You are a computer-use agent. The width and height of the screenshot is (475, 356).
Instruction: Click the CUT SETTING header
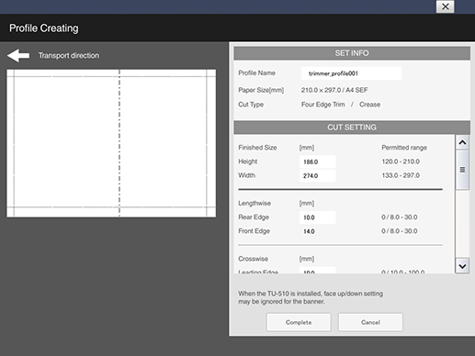(352, 128)
